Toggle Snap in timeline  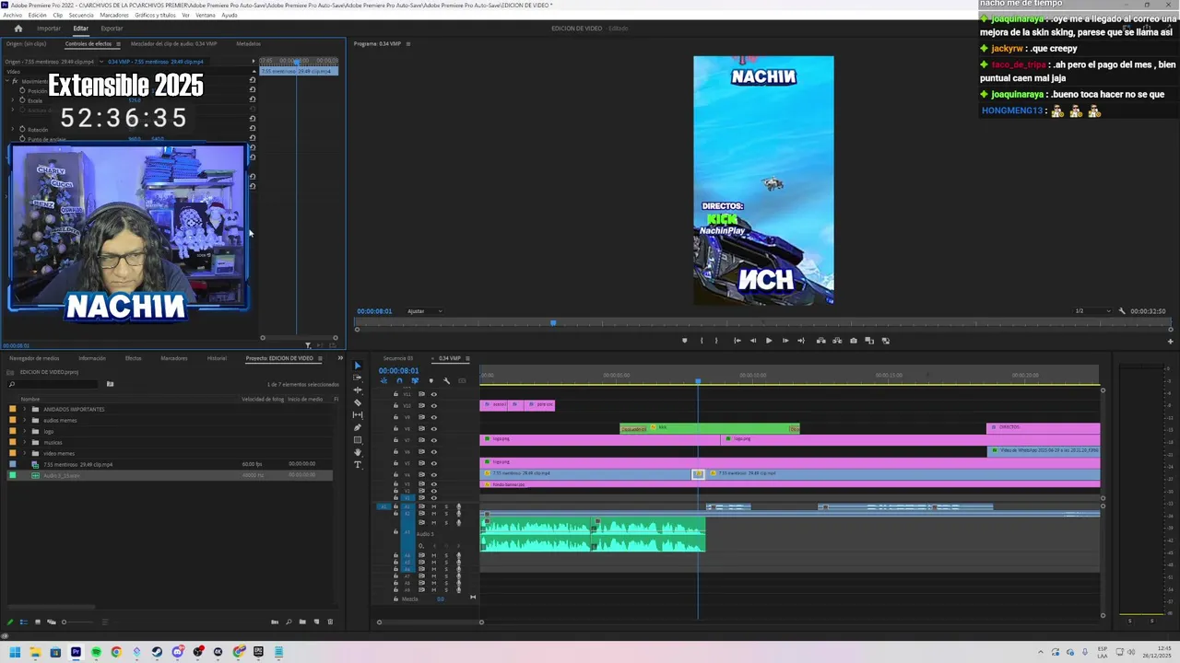[x=399, y=380]
